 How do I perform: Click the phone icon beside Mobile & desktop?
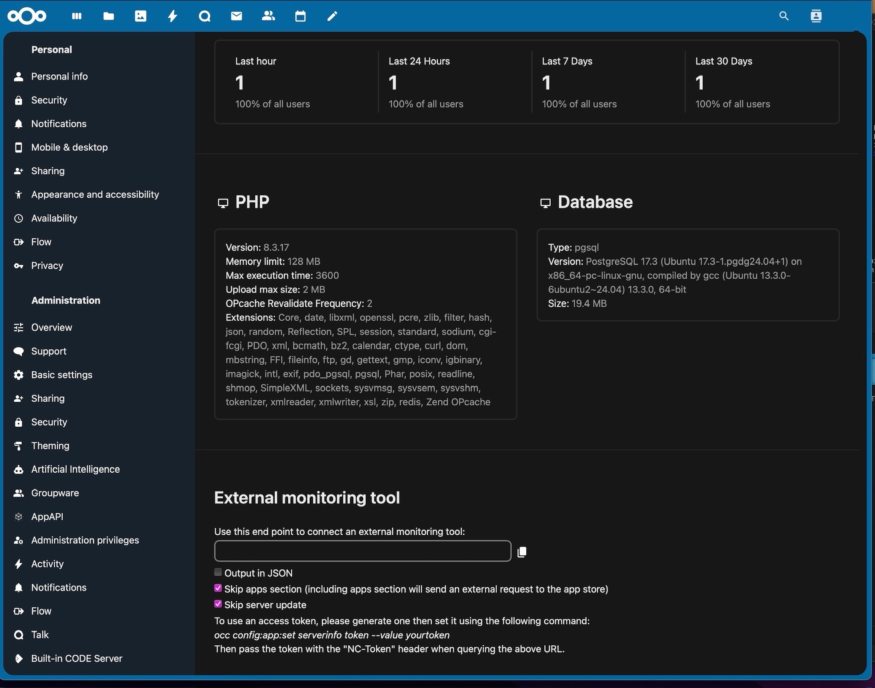pyautogui.click(x=18, y=147)
